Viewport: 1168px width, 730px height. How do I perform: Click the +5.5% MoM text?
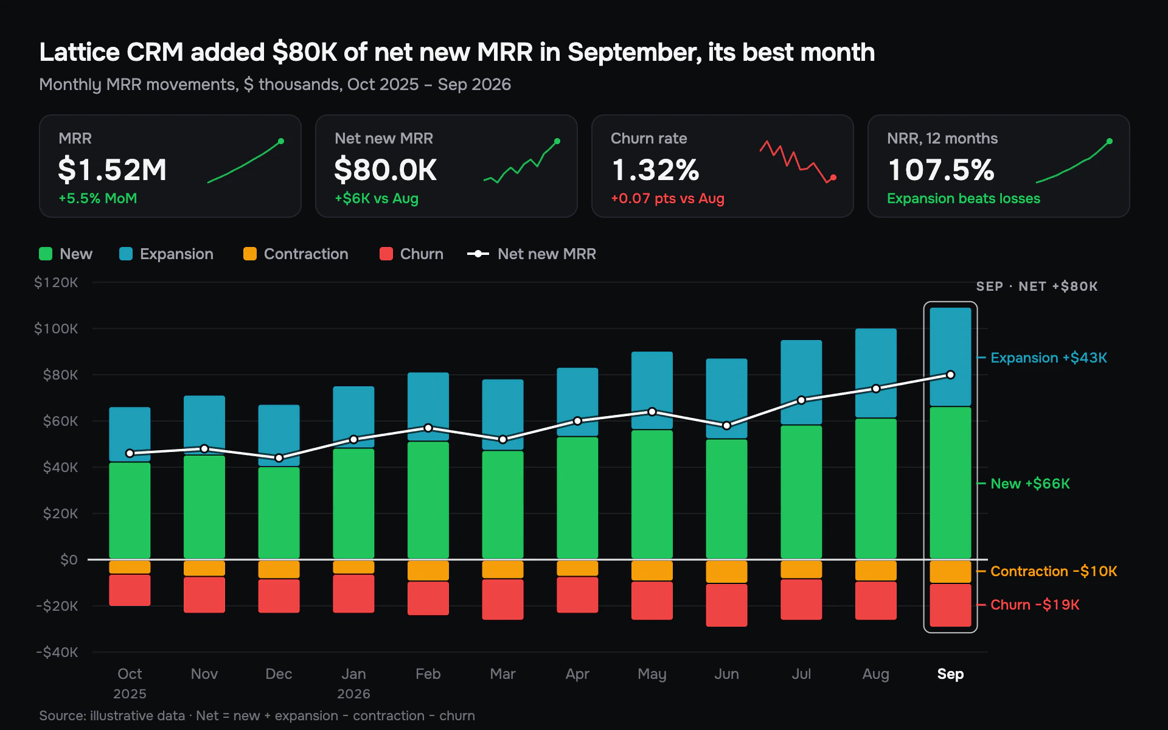[x=97, y=198]
